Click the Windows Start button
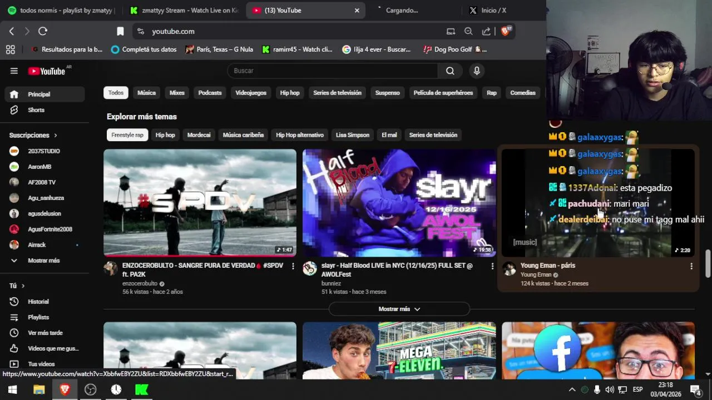Viewport: 712px width, 400px height. (12, 389)
